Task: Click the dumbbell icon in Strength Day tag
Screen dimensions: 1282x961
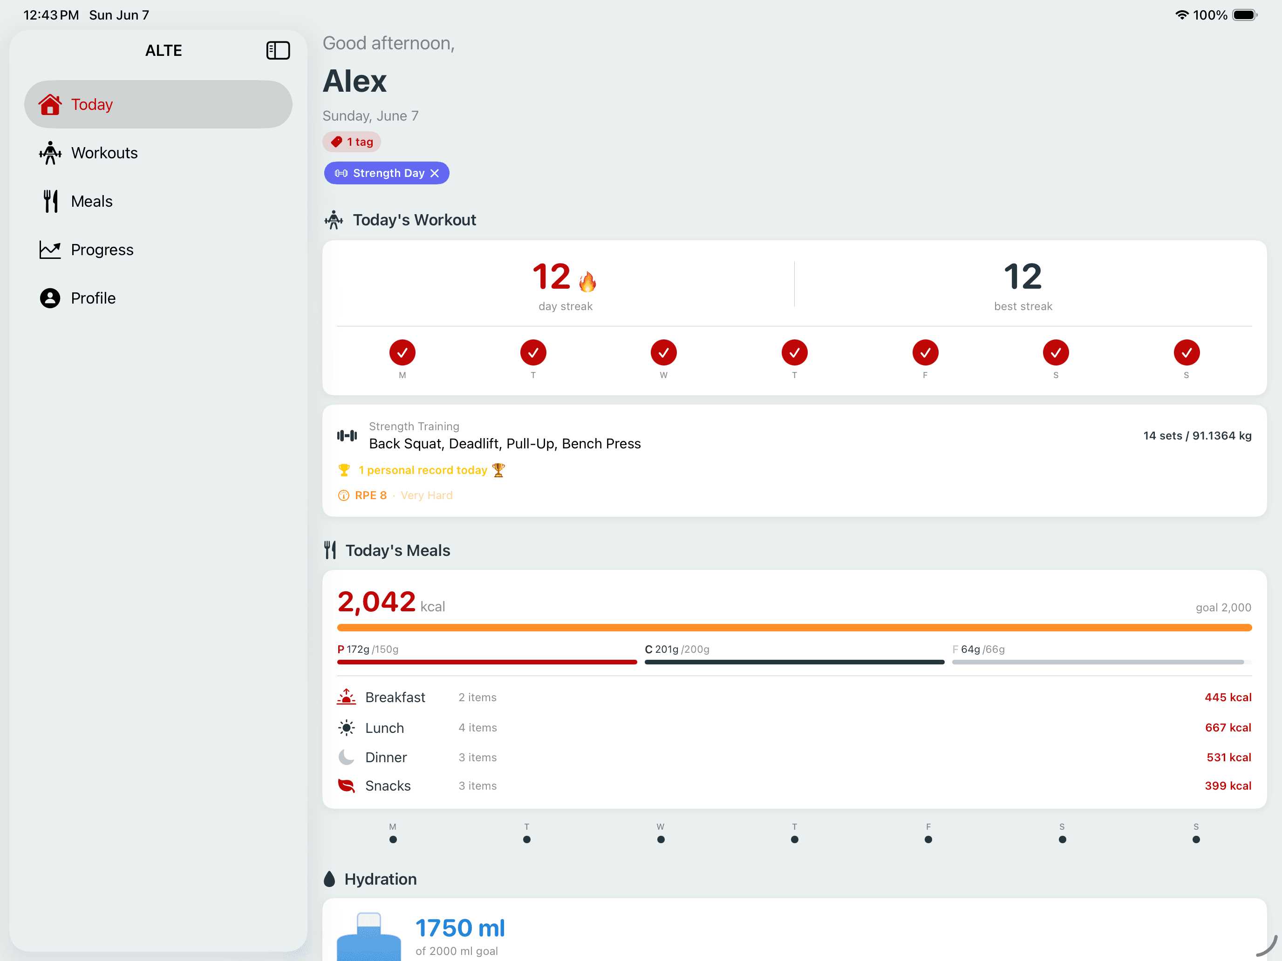Action: 341,173
